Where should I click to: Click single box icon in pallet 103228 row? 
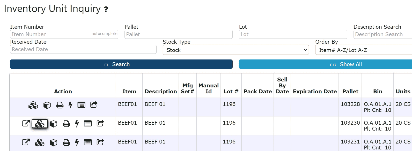tap(47, 105)
